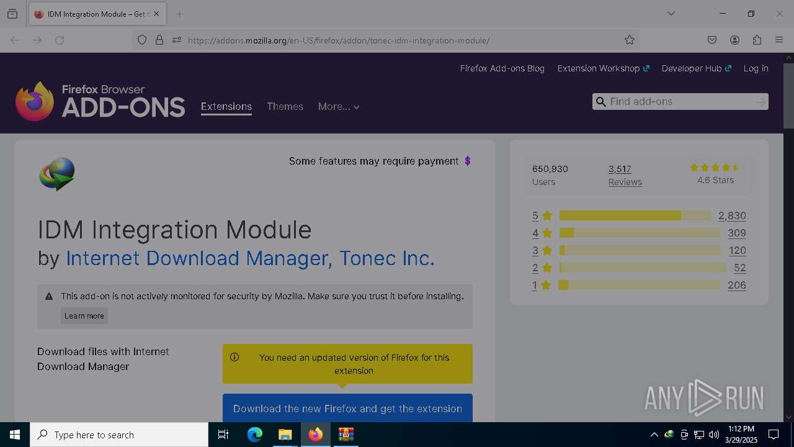The height and width of the screenshot is (447, 794).
Task: Click Download the new Firefox button
Action: [347, 409]
